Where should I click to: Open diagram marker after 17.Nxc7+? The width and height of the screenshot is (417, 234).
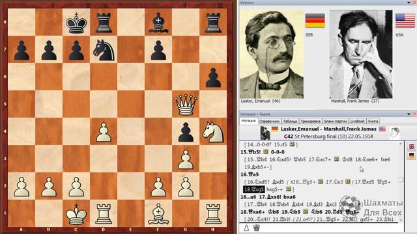tap(336, 159)
